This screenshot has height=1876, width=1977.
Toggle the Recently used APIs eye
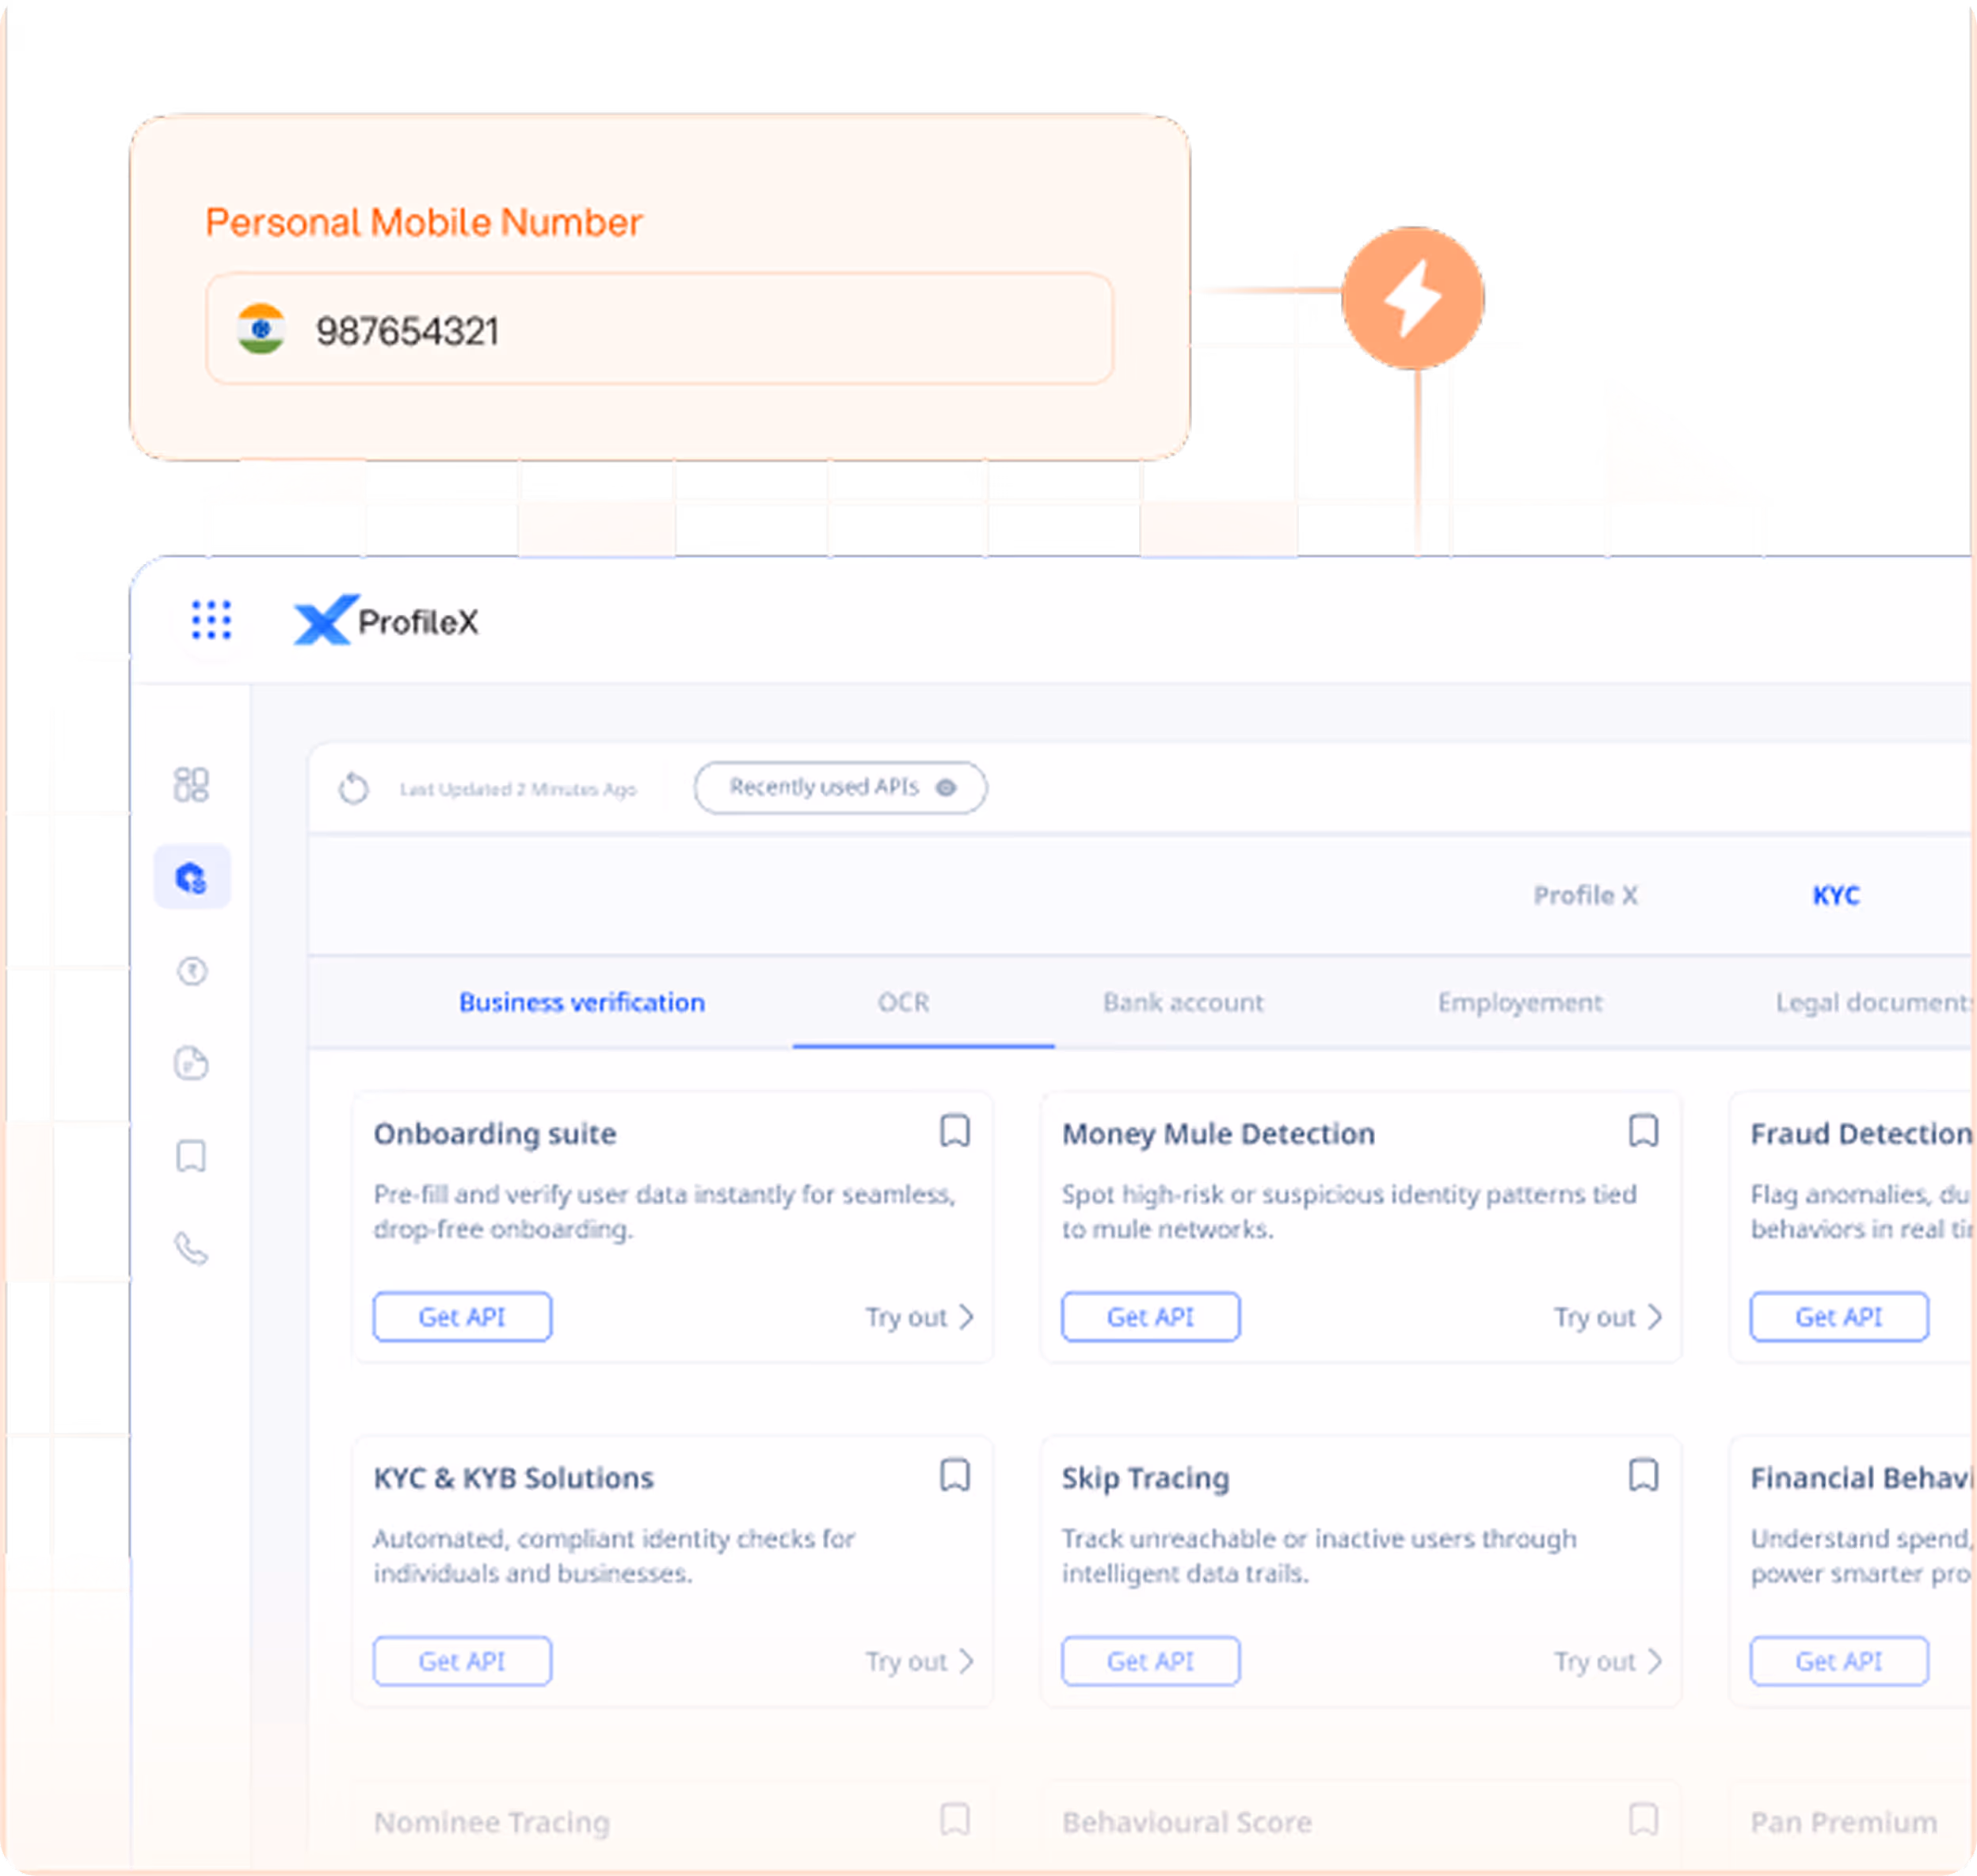pos(946,788)
